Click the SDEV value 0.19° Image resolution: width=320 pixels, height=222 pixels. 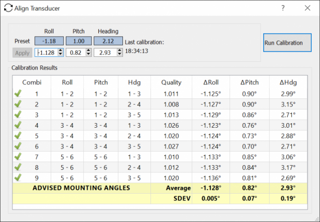(x=288, y=199)
